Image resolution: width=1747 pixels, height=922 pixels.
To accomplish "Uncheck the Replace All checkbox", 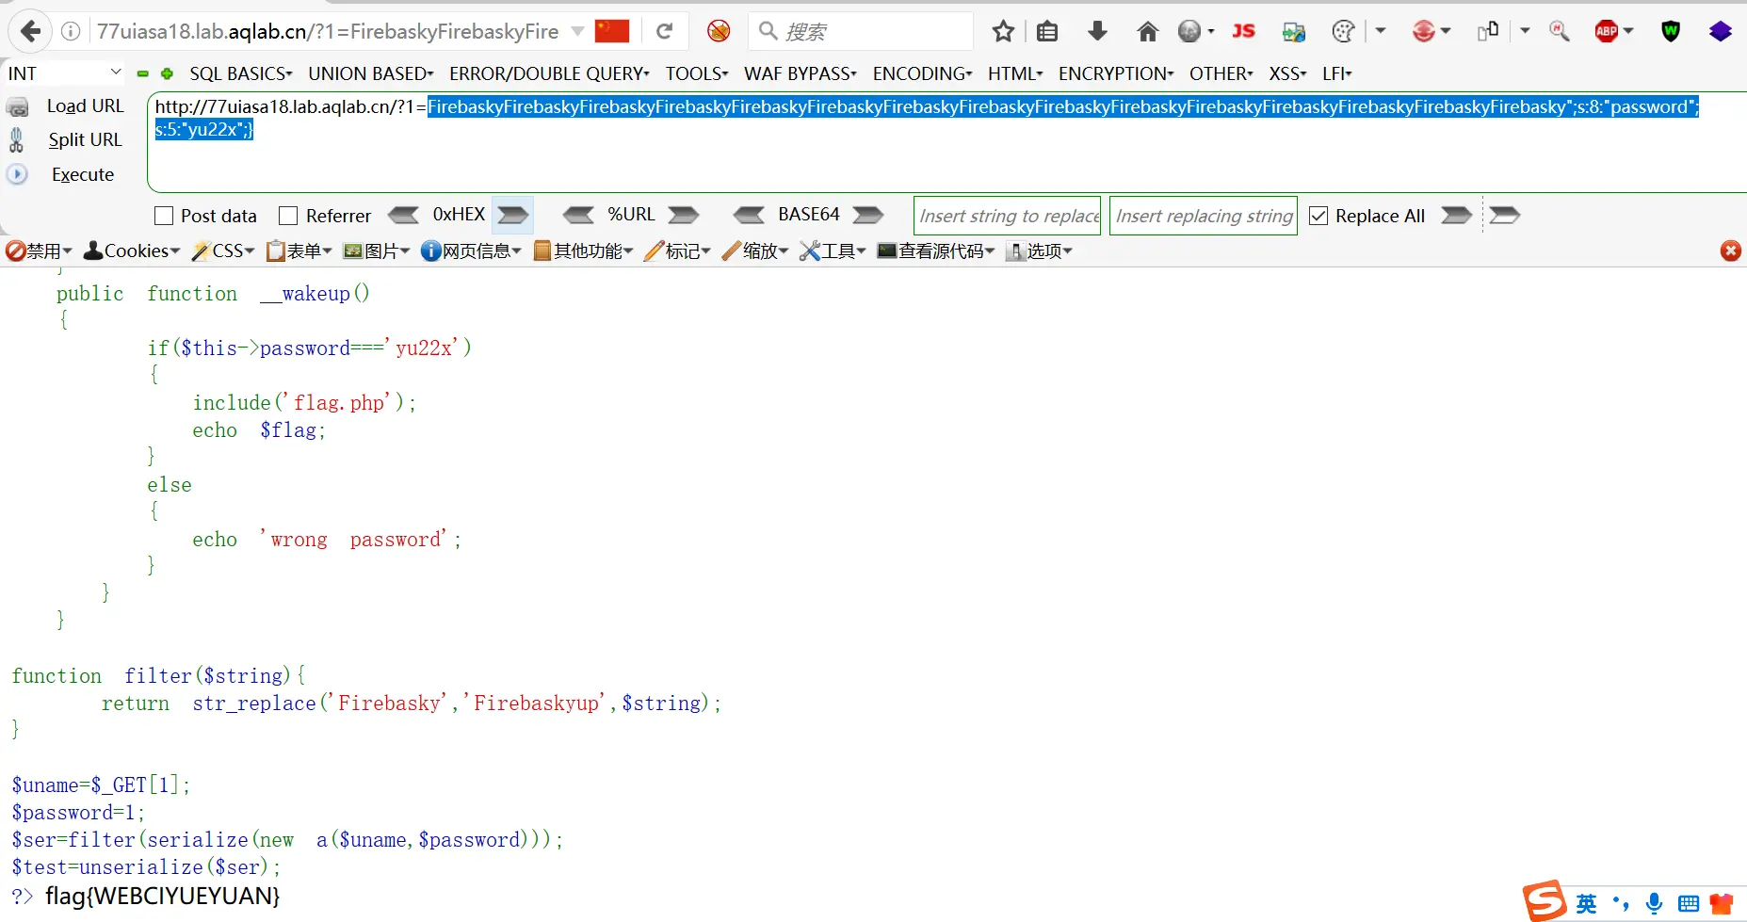I will 1318,216.
